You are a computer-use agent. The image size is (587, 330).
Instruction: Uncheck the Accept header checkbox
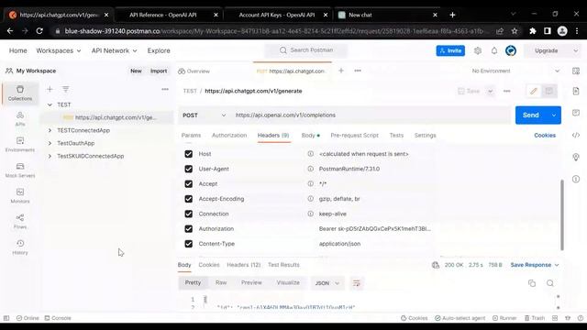188,183
